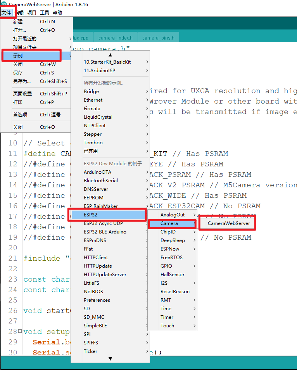Screen dimensions: 297x370
Task: Open the 文件 menu
Action: (x=6, y=13)
